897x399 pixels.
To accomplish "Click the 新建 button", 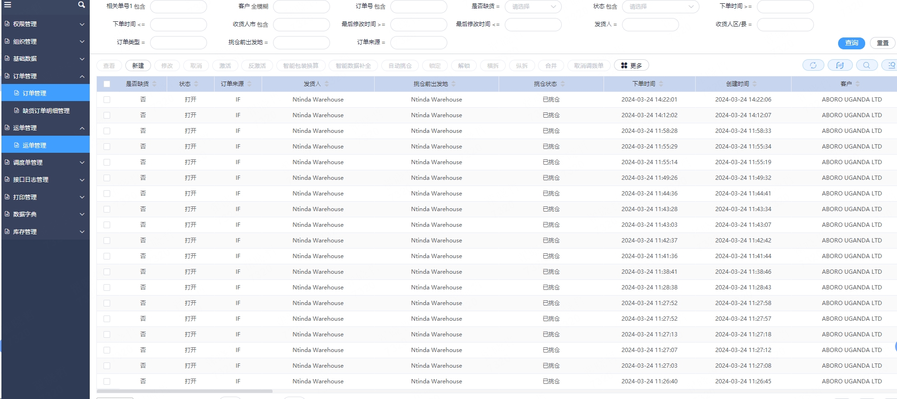I will [x=138, y=65].
